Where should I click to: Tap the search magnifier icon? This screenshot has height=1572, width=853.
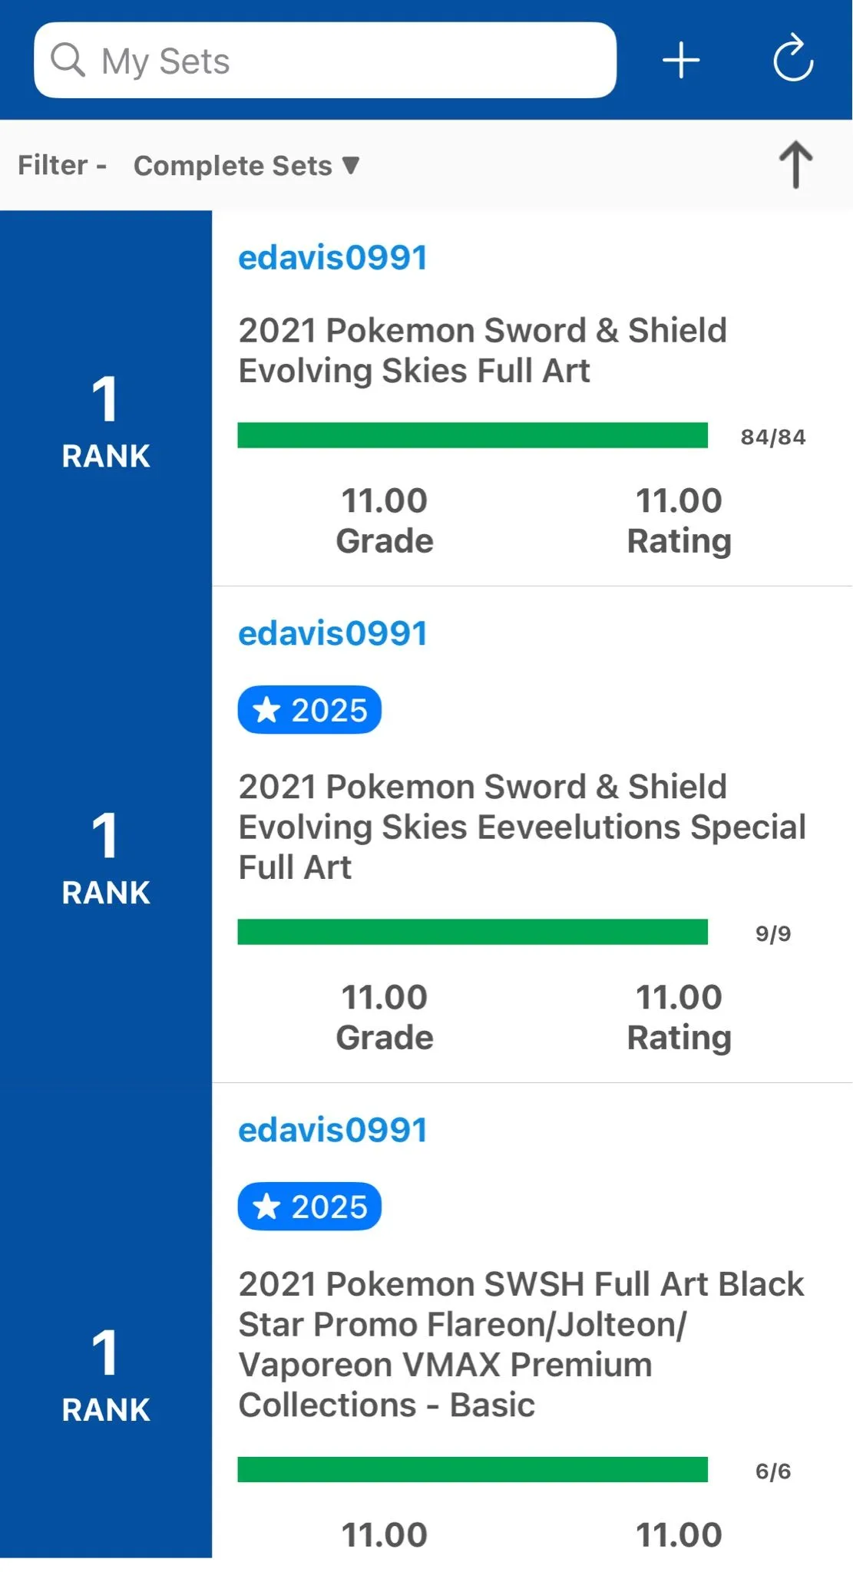click(68, 60)
